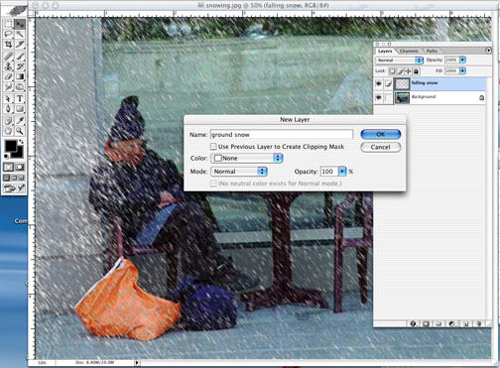
Task: Select the History Brush tool
Action: 20,66
